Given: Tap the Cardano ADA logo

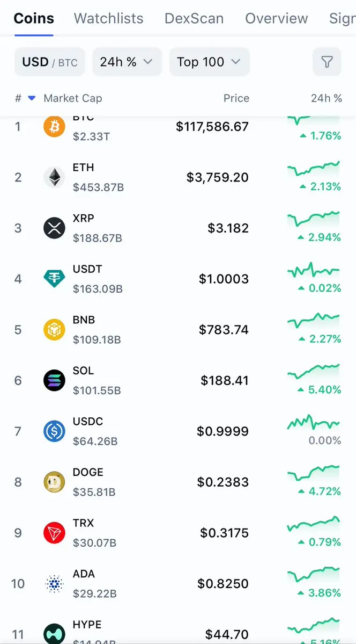Looking at the screenshot, I should tap(54, 584).
